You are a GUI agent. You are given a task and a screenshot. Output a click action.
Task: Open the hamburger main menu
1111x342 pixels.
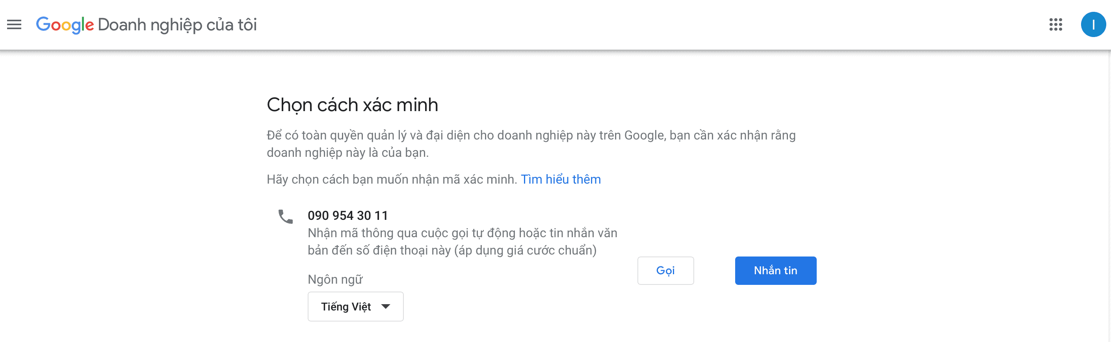(14, 24)
